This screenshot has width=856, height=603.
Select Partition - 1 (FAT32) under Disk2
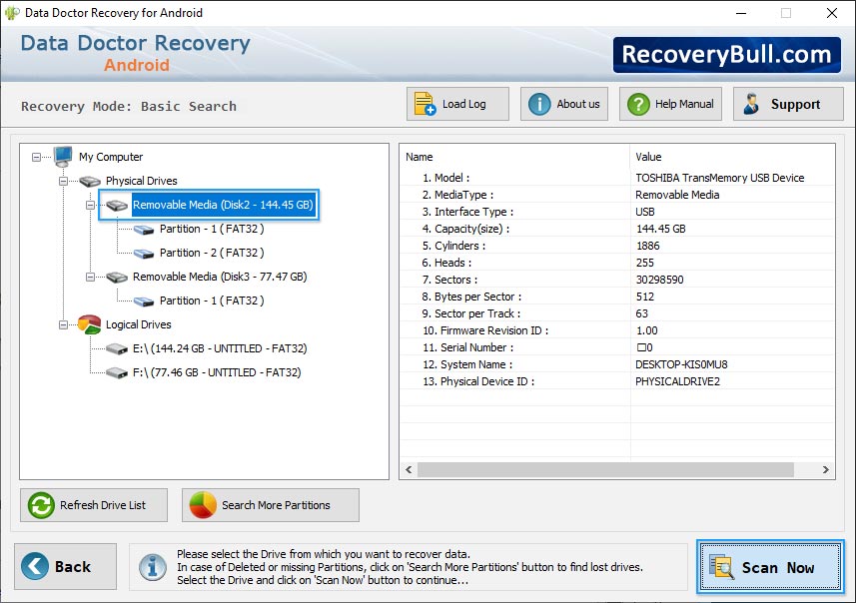[x=212, y=229]
